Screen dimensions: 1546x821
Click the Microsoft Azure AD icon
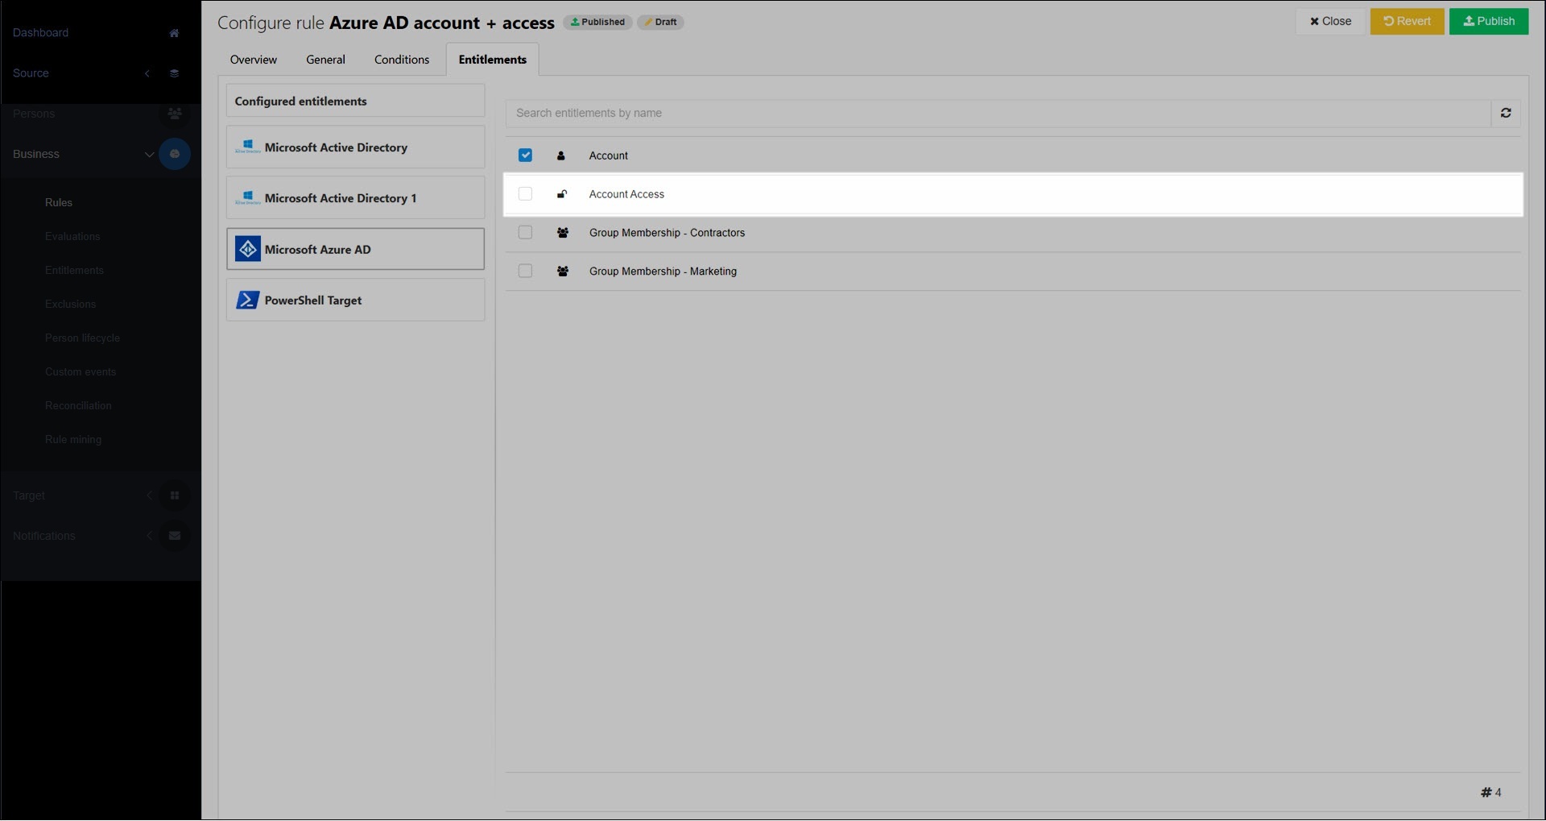tap(247, 250)
